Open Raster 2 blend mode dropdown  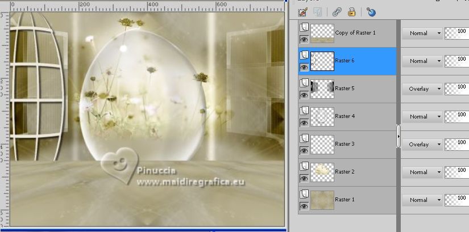(422, 172)
